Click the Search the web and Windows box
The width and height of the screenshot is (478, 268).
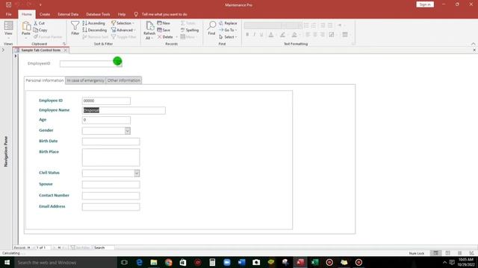coord(66,262)
